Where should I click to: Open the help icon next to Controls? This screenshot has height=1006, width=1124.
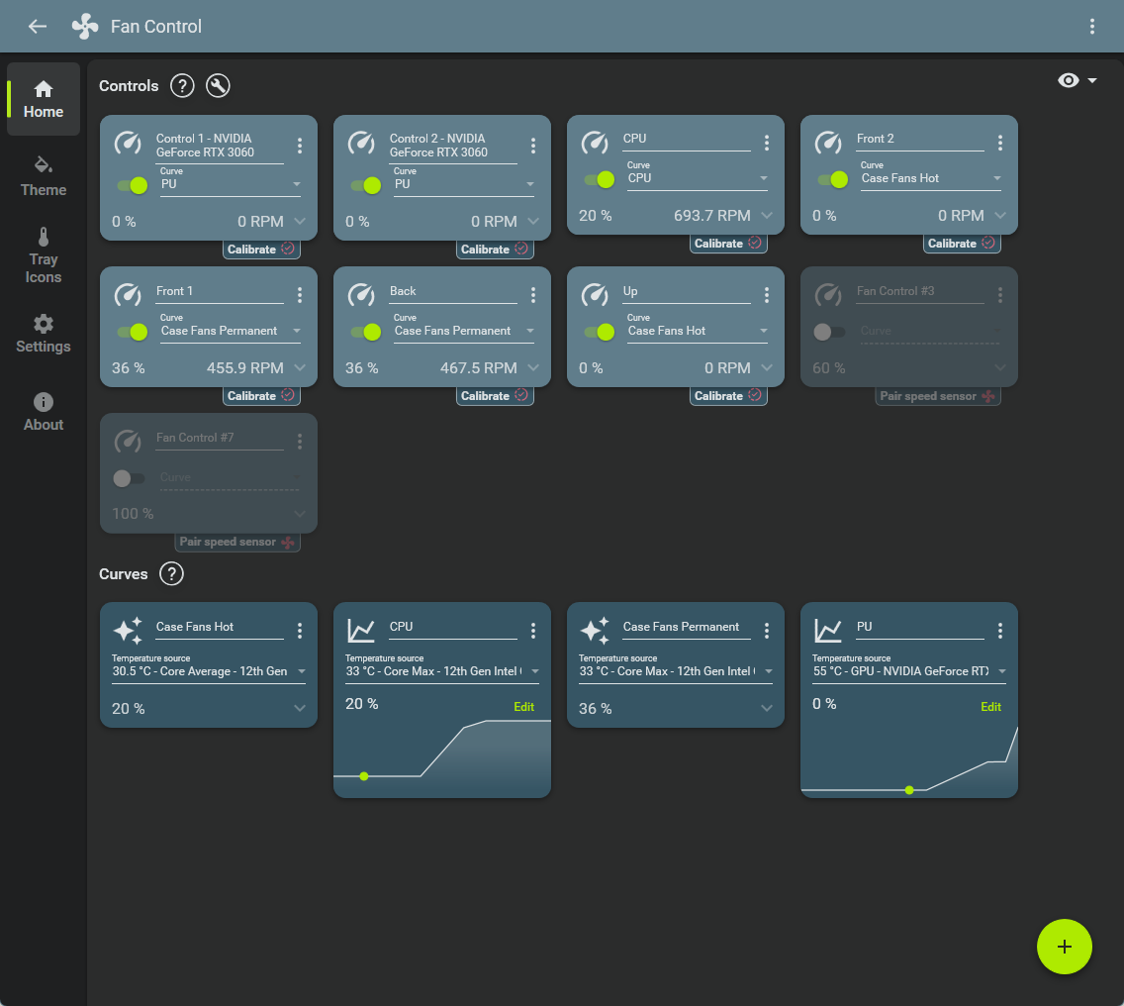tap(182, 86)
